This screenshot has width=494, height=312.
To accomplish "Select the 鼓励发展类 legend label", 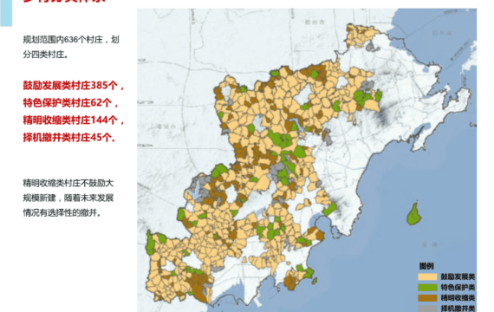I will pos(458,277).
